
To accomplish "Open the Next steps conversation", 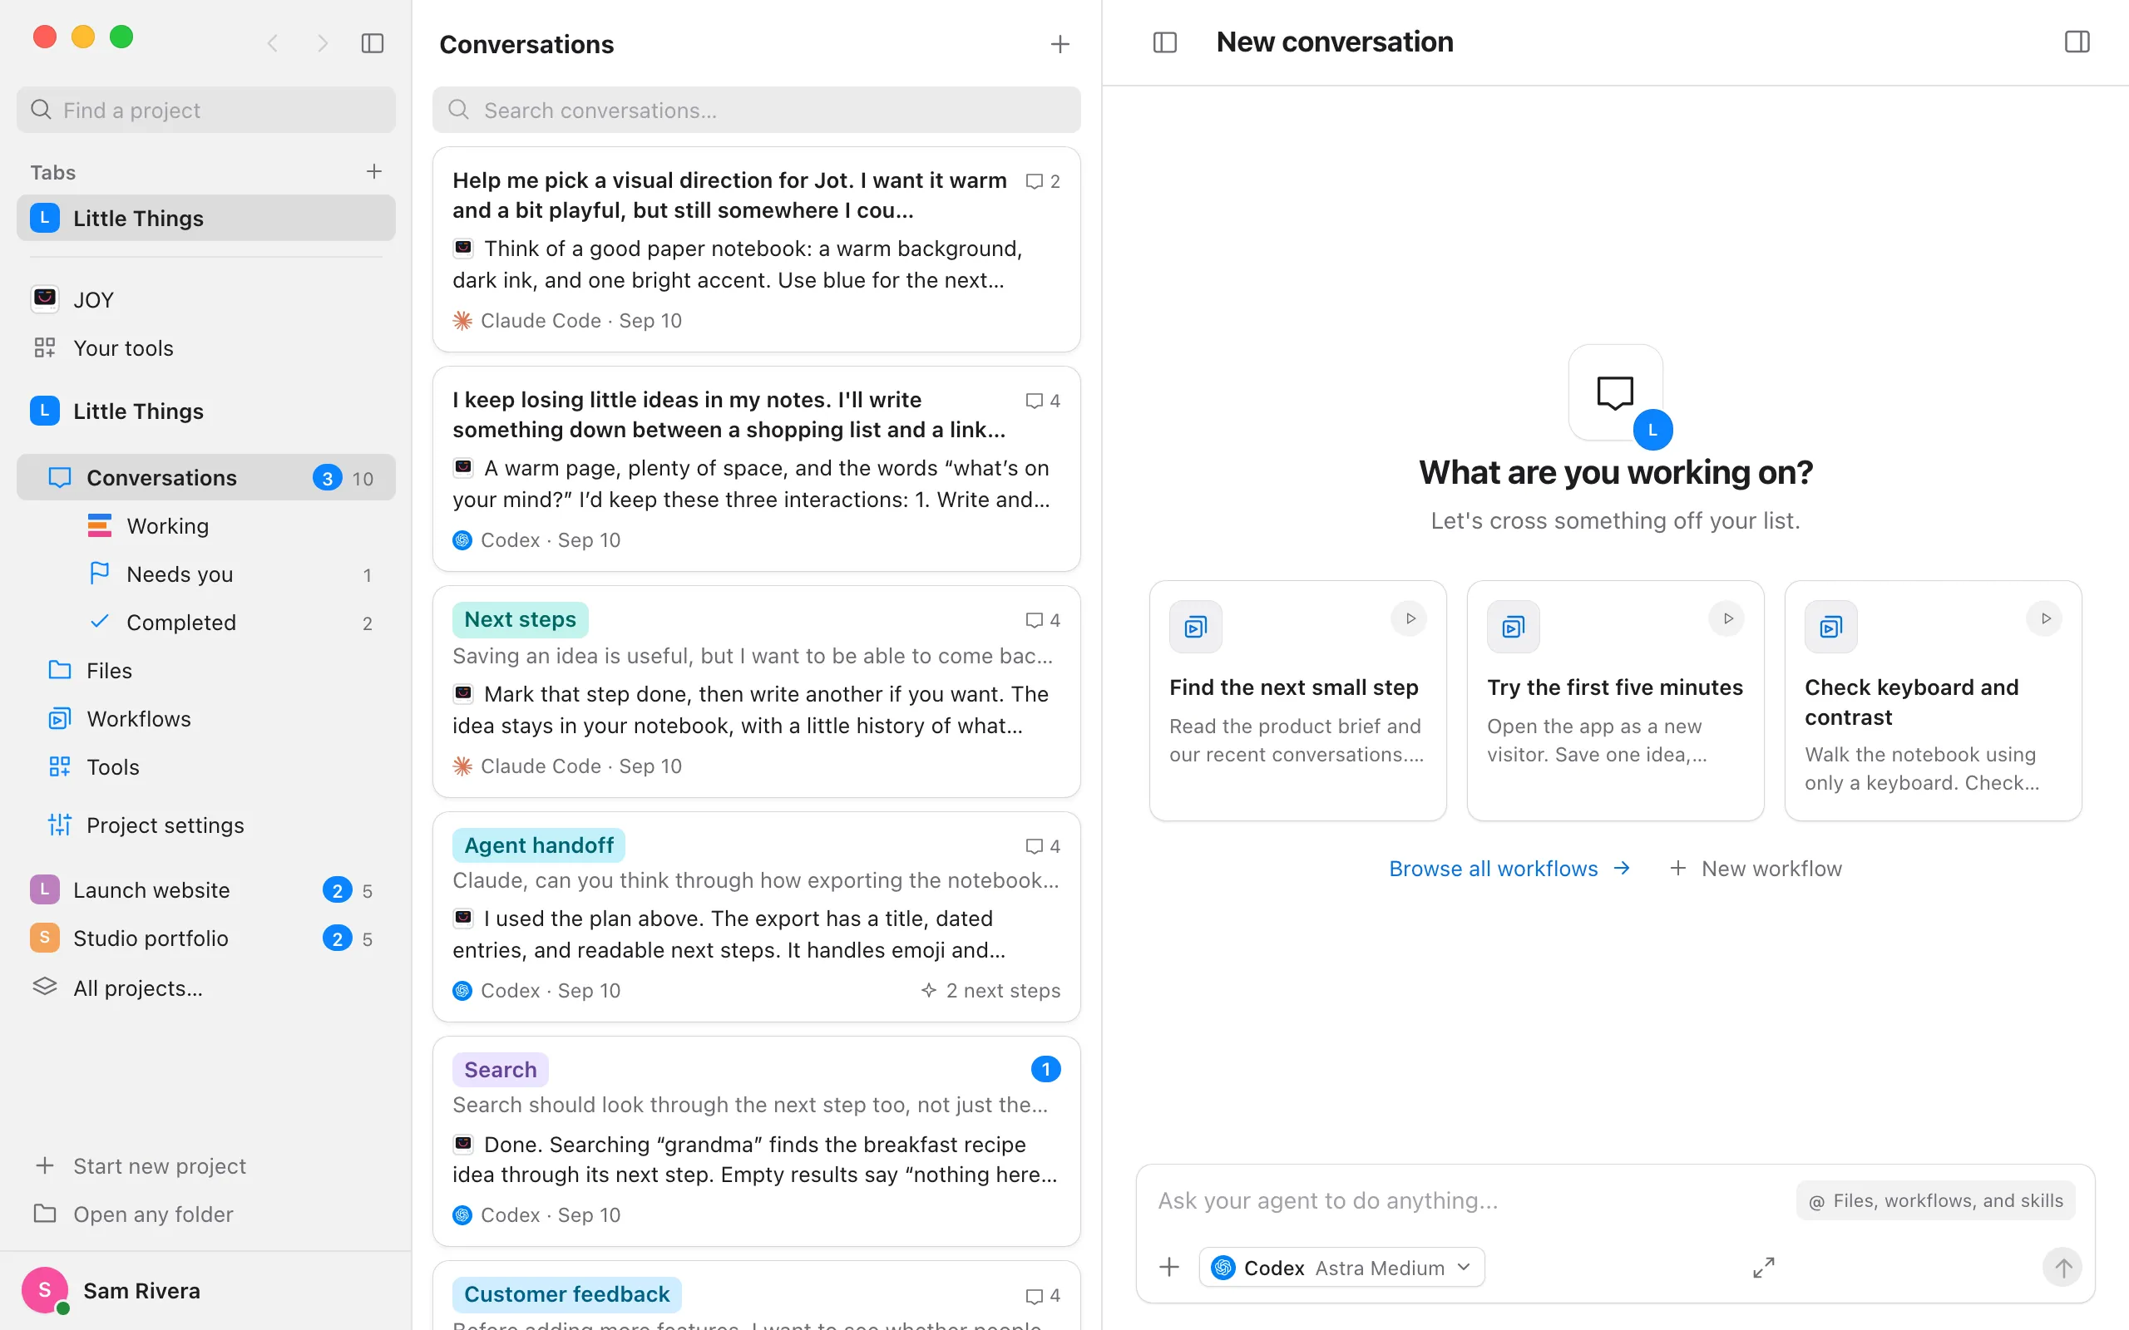I will point(757,692).
